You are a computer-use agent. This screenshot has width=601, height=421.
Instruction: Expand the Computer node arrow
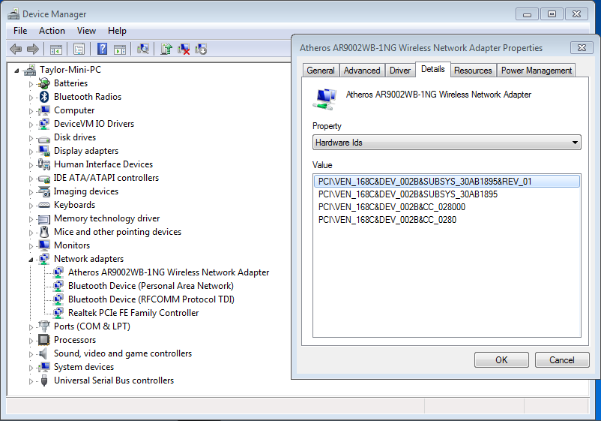[x=31, y=111]
